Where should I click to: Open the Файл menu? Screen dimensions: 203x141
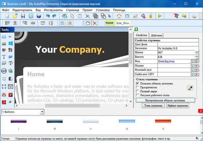pos(5,10)
